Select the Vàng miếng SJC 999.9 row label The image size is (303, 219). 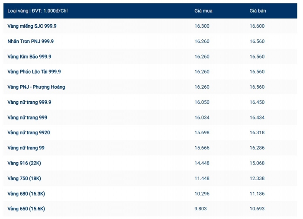32,26
